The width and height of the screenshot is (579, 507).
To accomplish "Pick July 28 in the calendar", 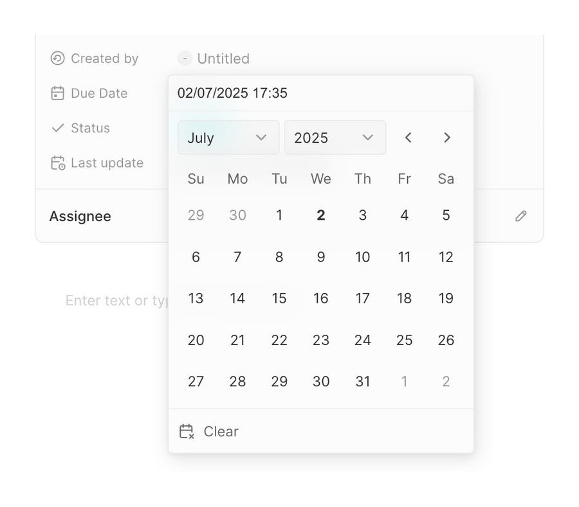I will 237,381.
